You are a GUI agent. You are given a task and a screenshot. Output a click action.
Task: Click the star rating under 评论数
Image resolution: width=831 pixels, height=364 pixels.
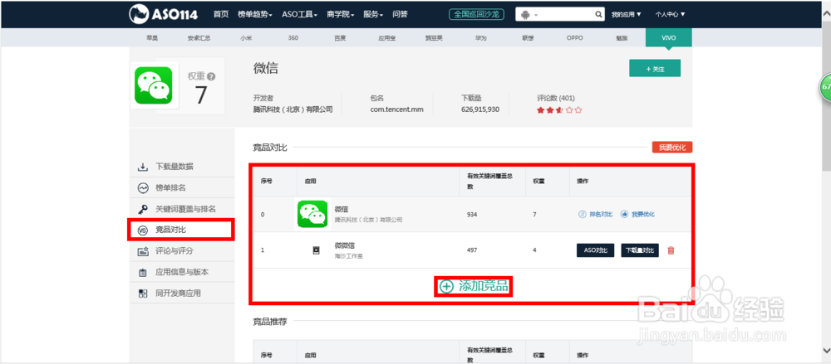pyautogui.click(x=559, y=110)
